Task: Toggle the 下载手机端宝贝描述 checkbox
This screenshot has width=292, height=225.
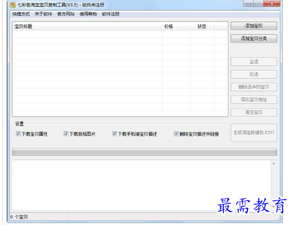Action: coord(115,134)
